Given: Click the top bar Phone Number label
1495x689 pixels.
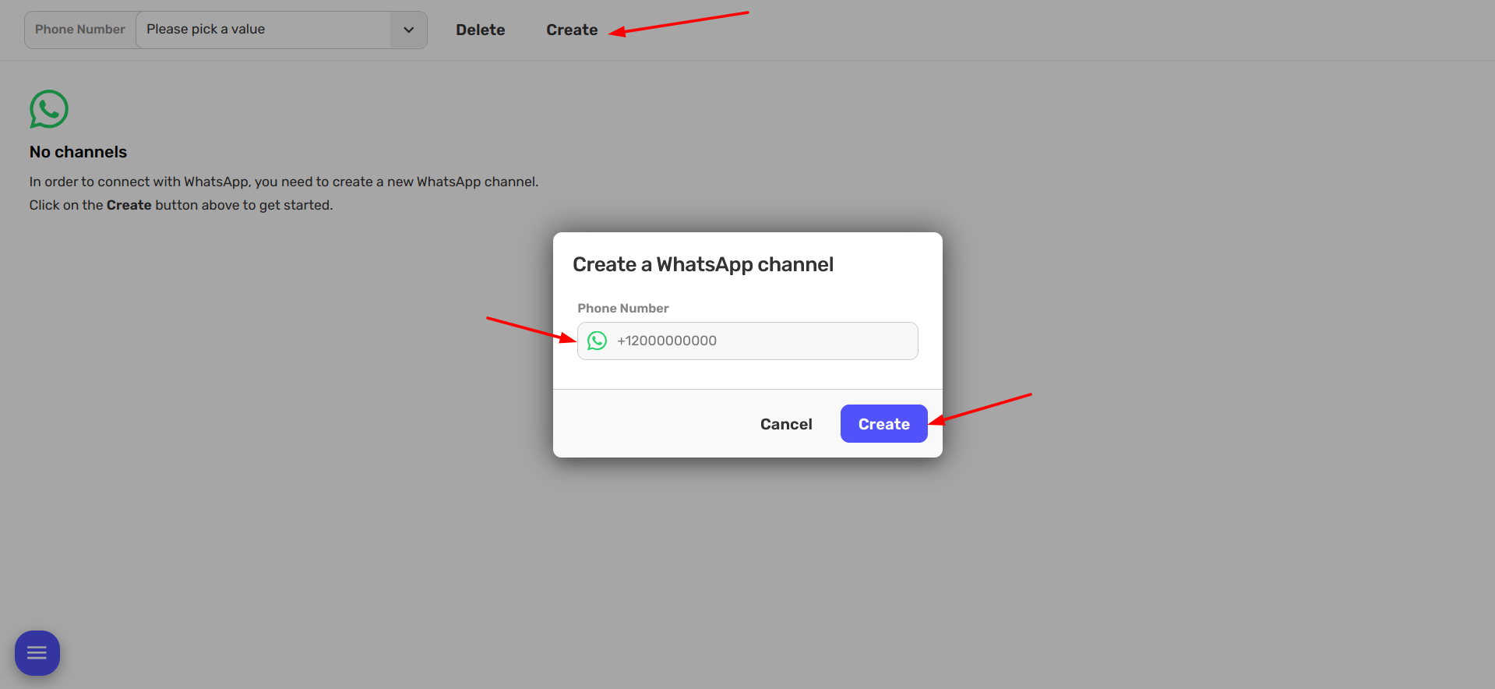Looking at the screenshot, I should (x=79, y=30).
